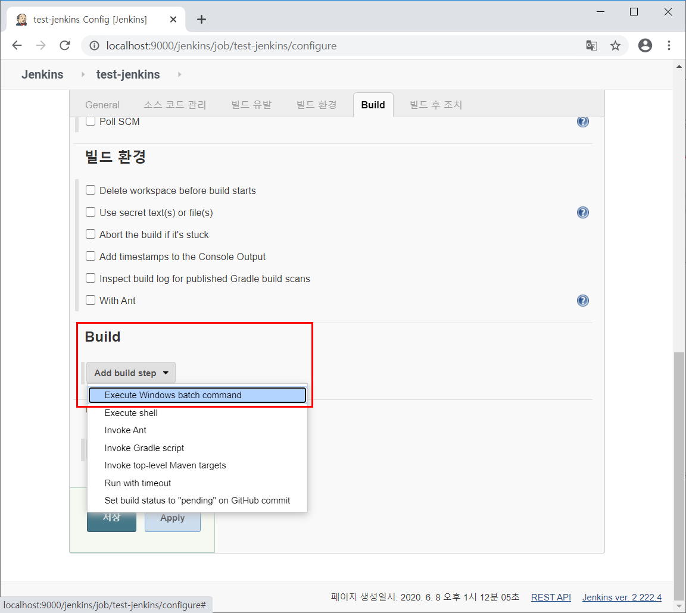Check Add timestamps to the Console Output
Image resolution: width=686 pixels, height=613 pixels.
91,256
